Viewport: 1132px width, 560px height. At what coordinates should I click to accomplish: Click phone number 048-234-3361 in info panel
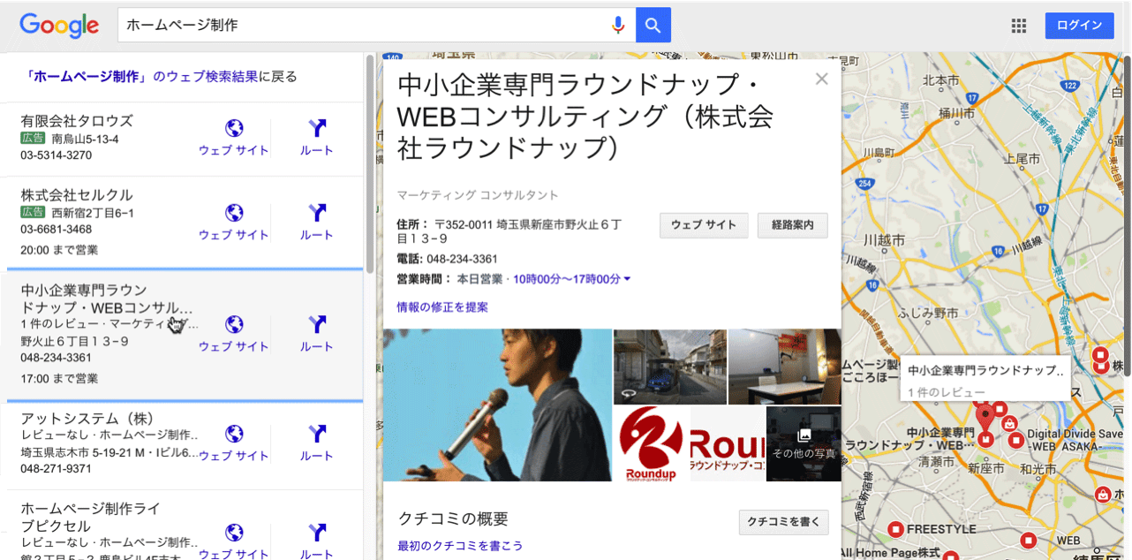tap(462, 259)
